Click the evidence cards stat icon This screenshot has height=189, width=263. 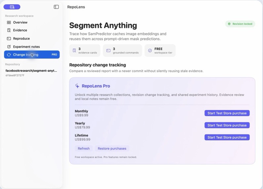(74, 50)
